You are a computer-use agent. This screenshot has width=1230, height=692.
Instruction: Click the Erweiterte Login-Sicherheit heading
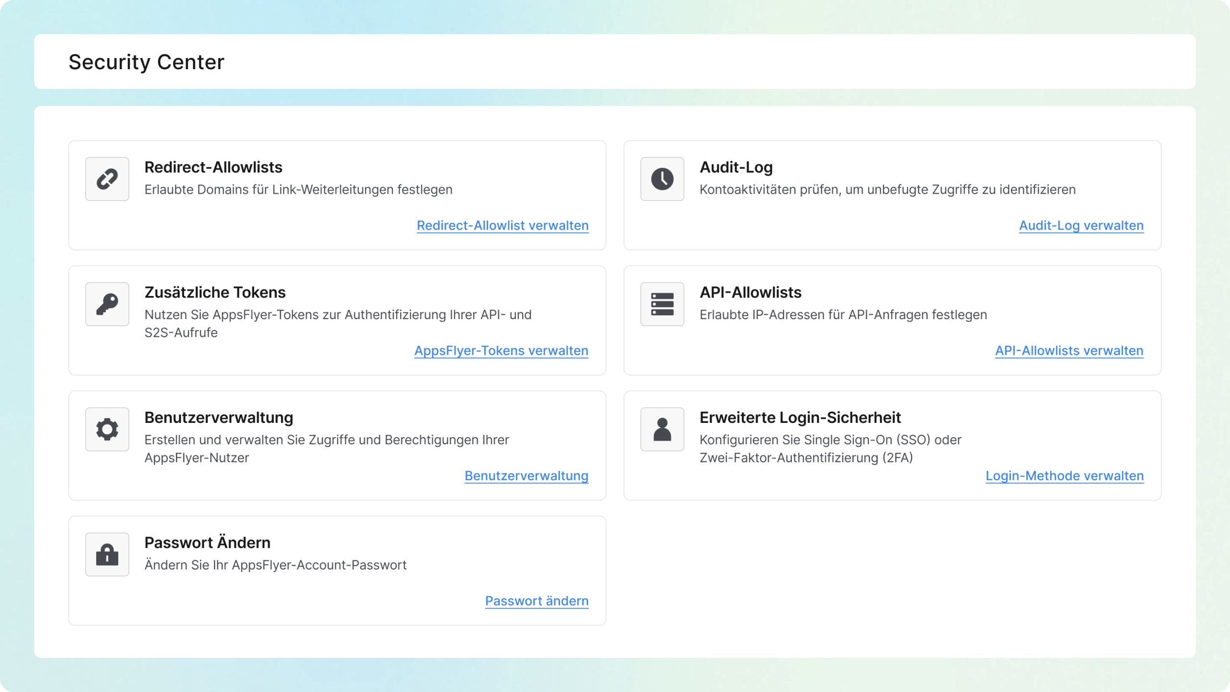[x=800, y=418]
